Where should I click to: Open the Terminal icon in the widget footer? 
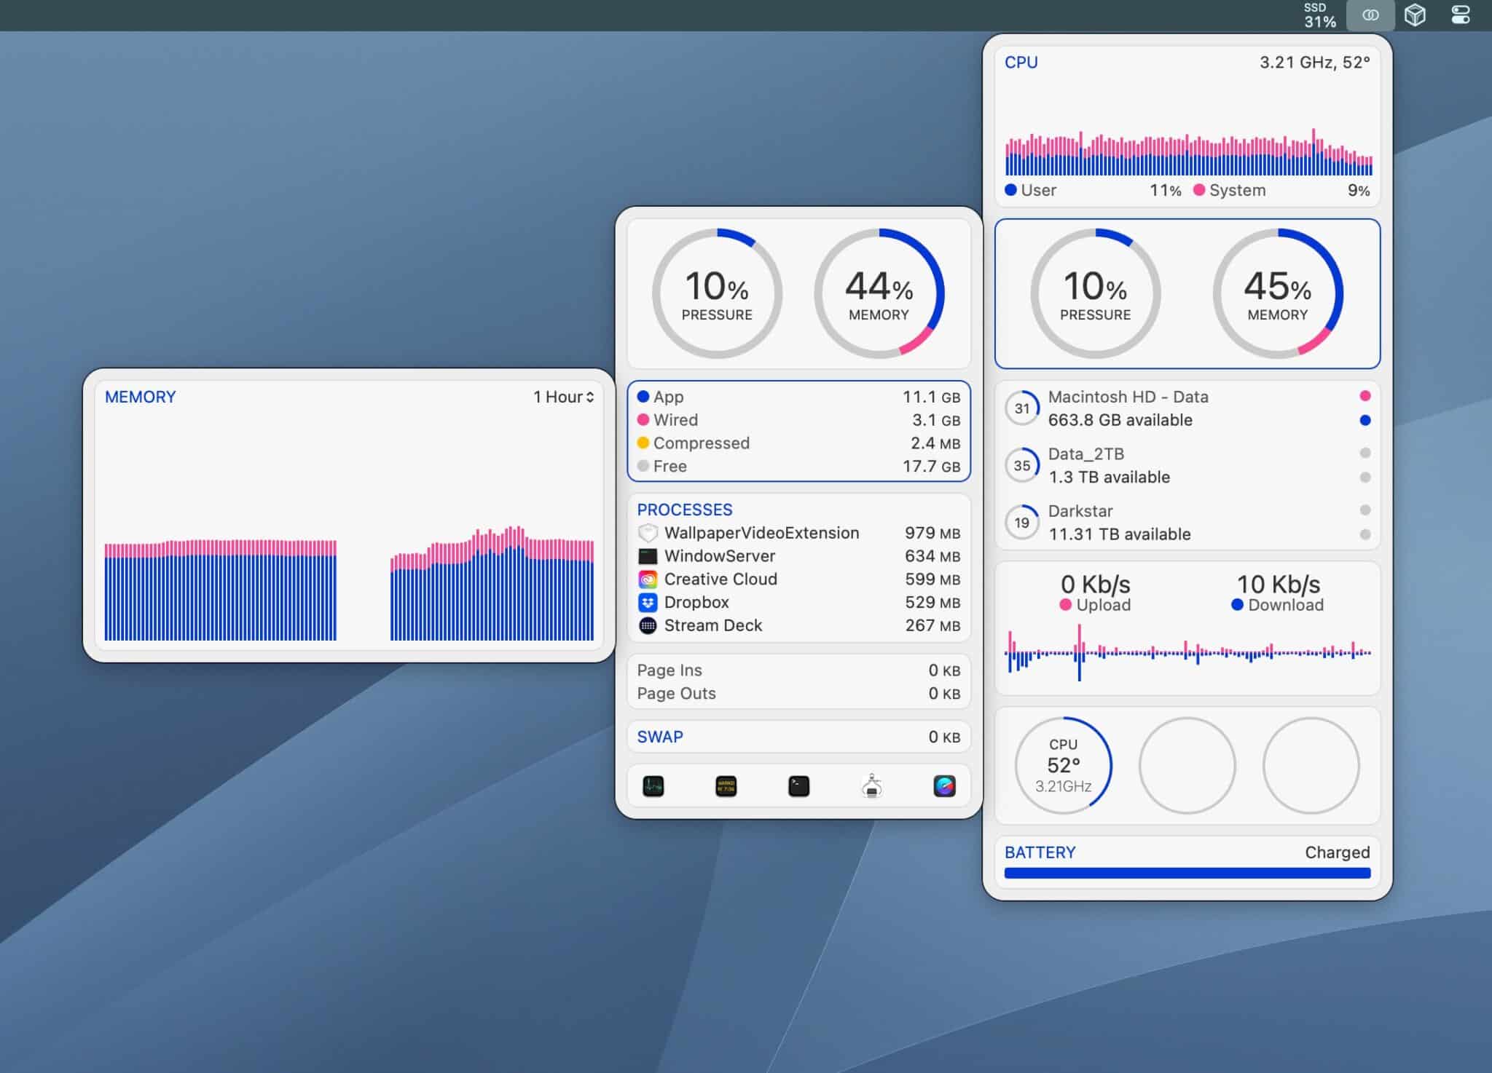coord(798,785)
